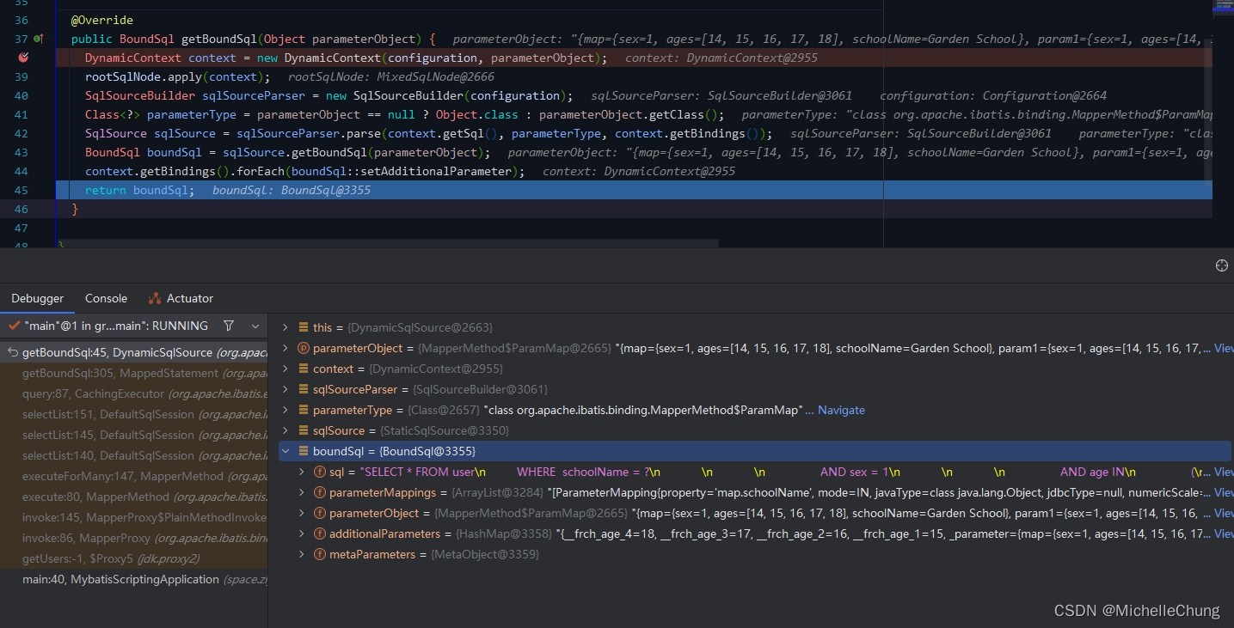Select the invoke:145 MapperProxy$PlainMethodInvoker frame
The height and width of the screenshot is (628, 1234).
[x=134, y=517]
